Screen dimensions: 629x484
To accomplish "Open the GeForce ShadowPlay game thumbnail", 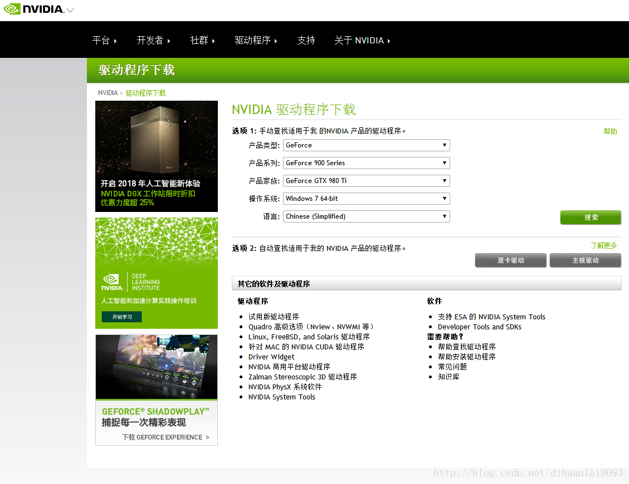I will [x=157, y=367].
